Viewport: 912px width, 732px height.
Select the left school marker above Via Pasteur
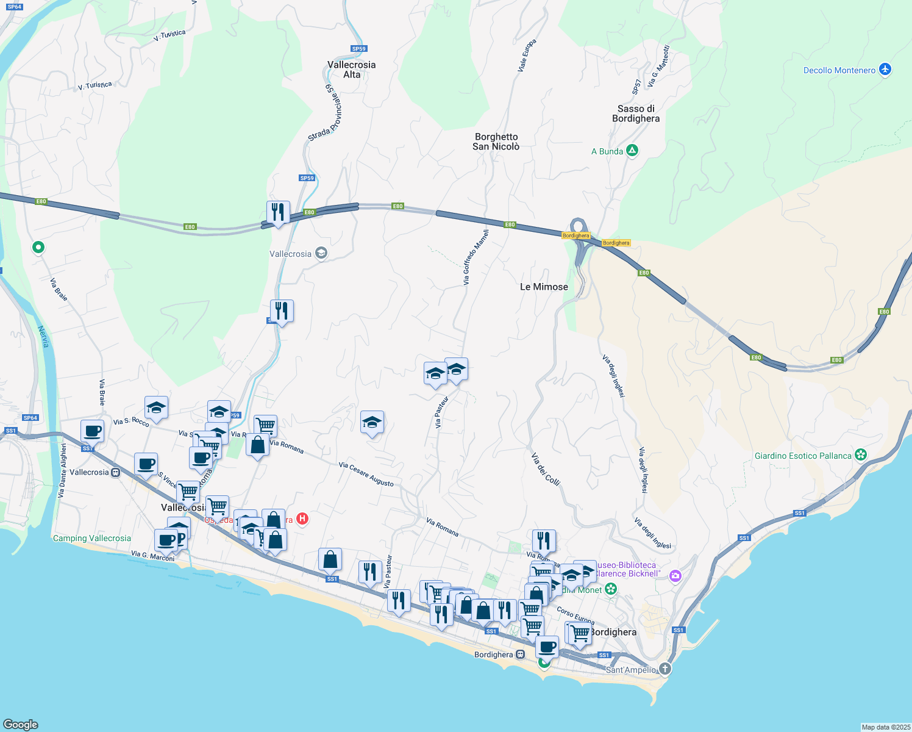point(435,374)
